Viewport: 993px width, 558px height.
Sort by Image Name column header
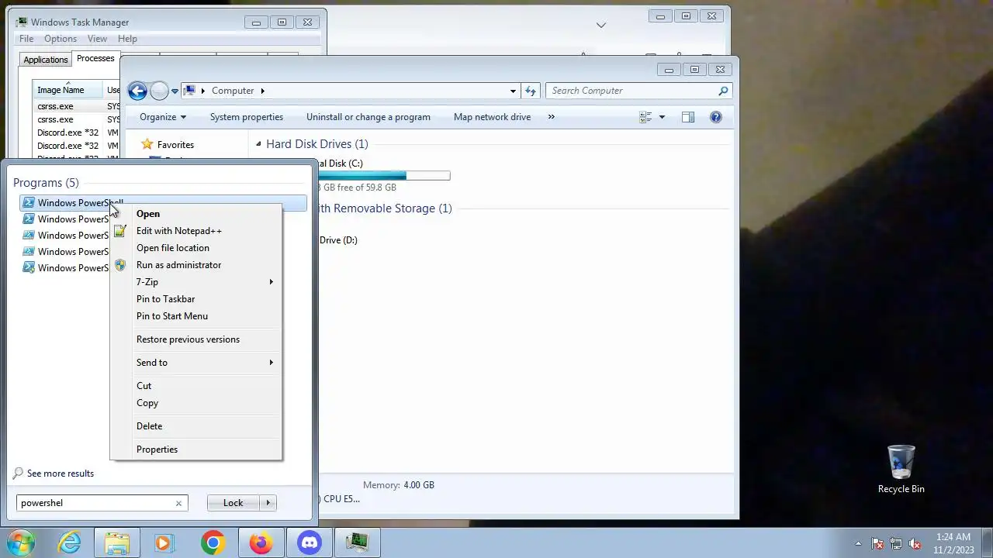(68, 90)
